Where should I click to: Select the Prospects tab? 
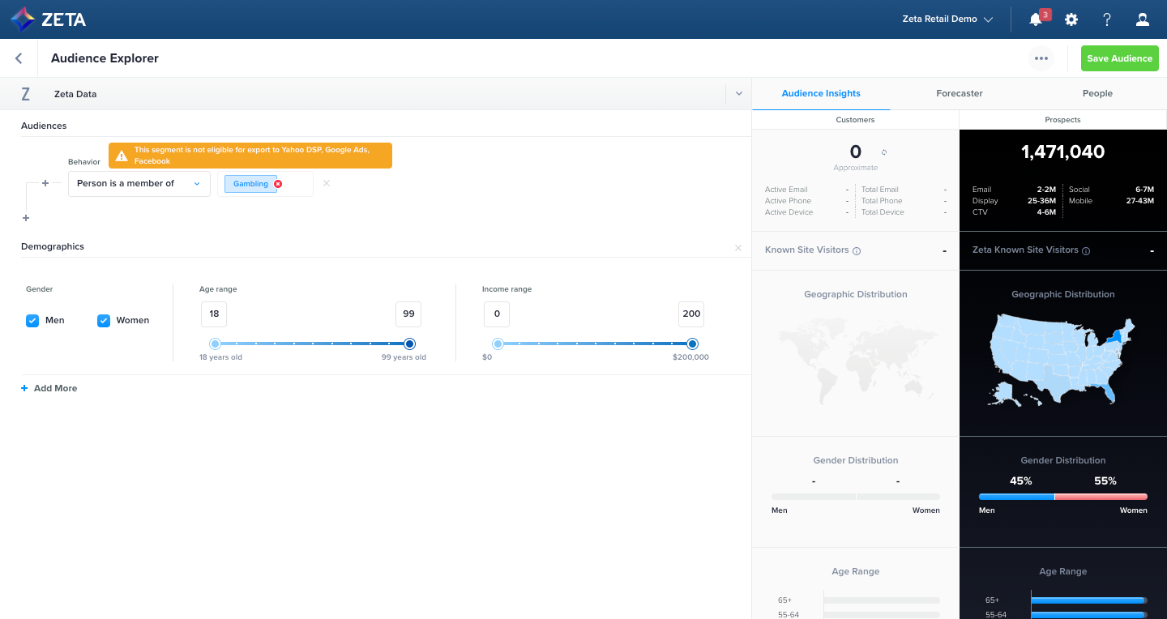pos(1062,119)
